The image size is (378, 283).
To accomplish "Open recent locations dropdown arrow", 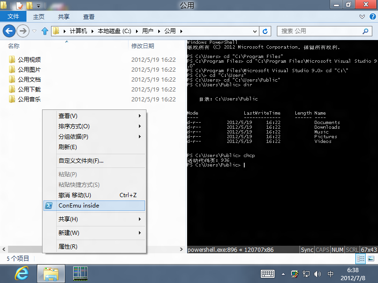I will pyautogui.click(x=34, y=31).
